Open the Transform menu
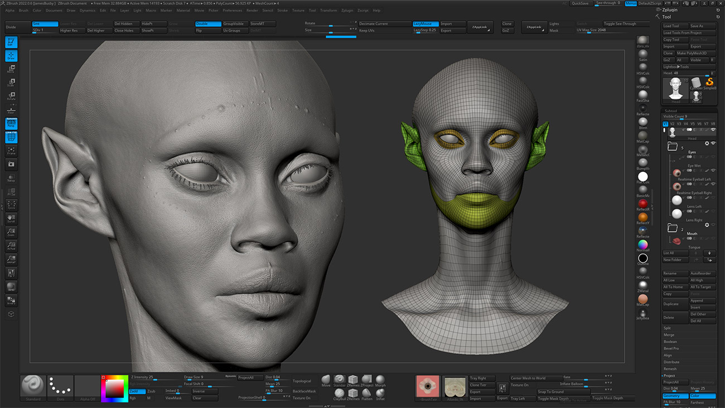This screenshot has width=725, height=408. [328, 10]
